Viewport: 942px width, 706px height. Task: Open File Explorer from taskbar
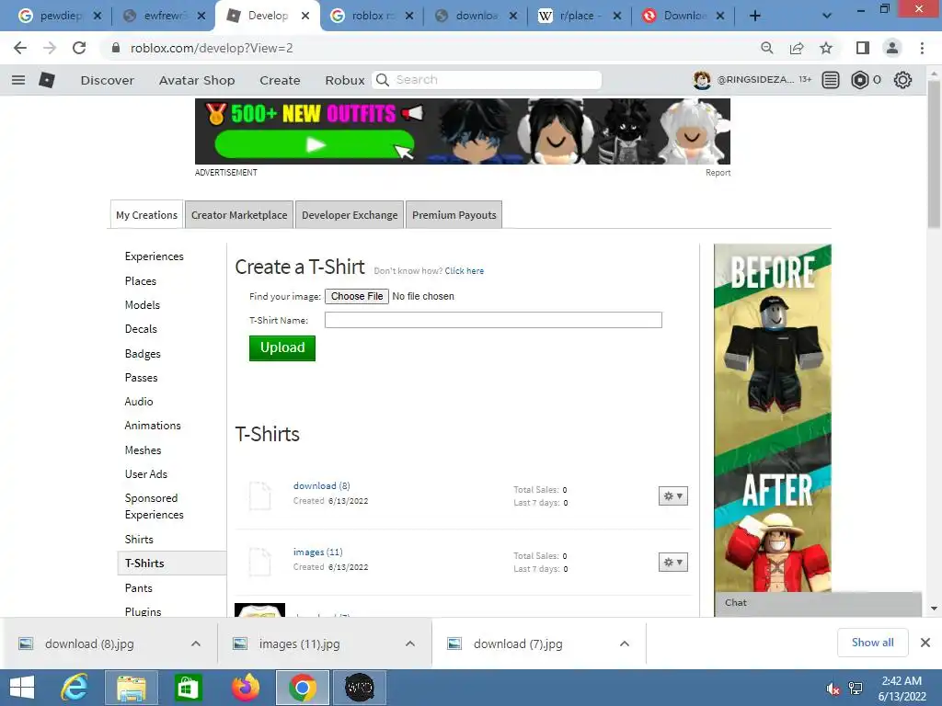pyautogui.click(x=132, y=688)
